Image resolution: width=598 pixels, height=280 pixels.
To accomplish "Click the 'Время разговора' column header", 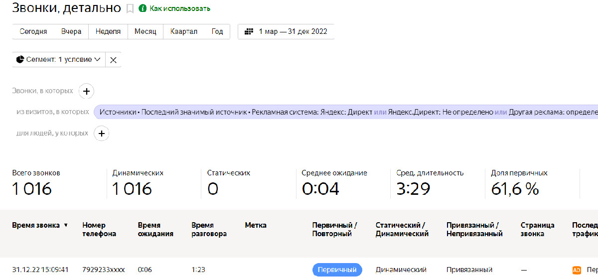I will (x=209, y=230).
